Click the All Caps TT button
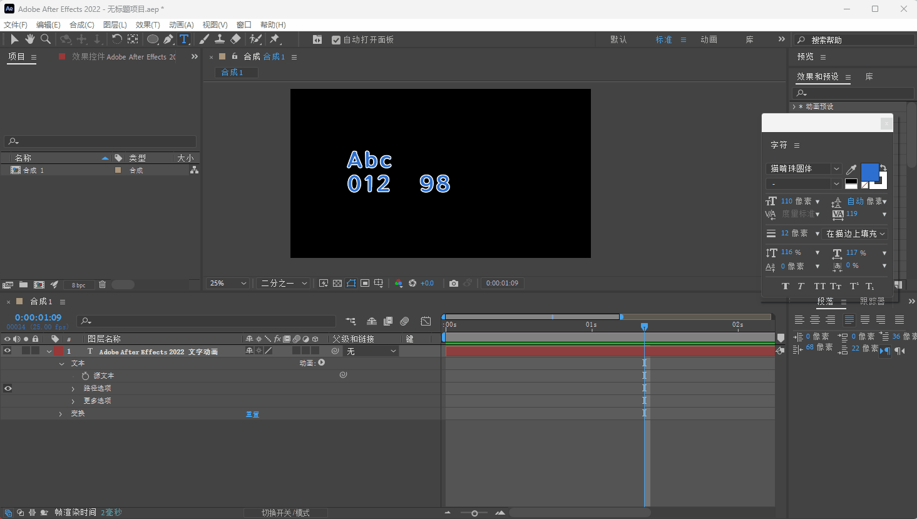The image size is (917, 519). pyautogui.click(x=819, y=286)
